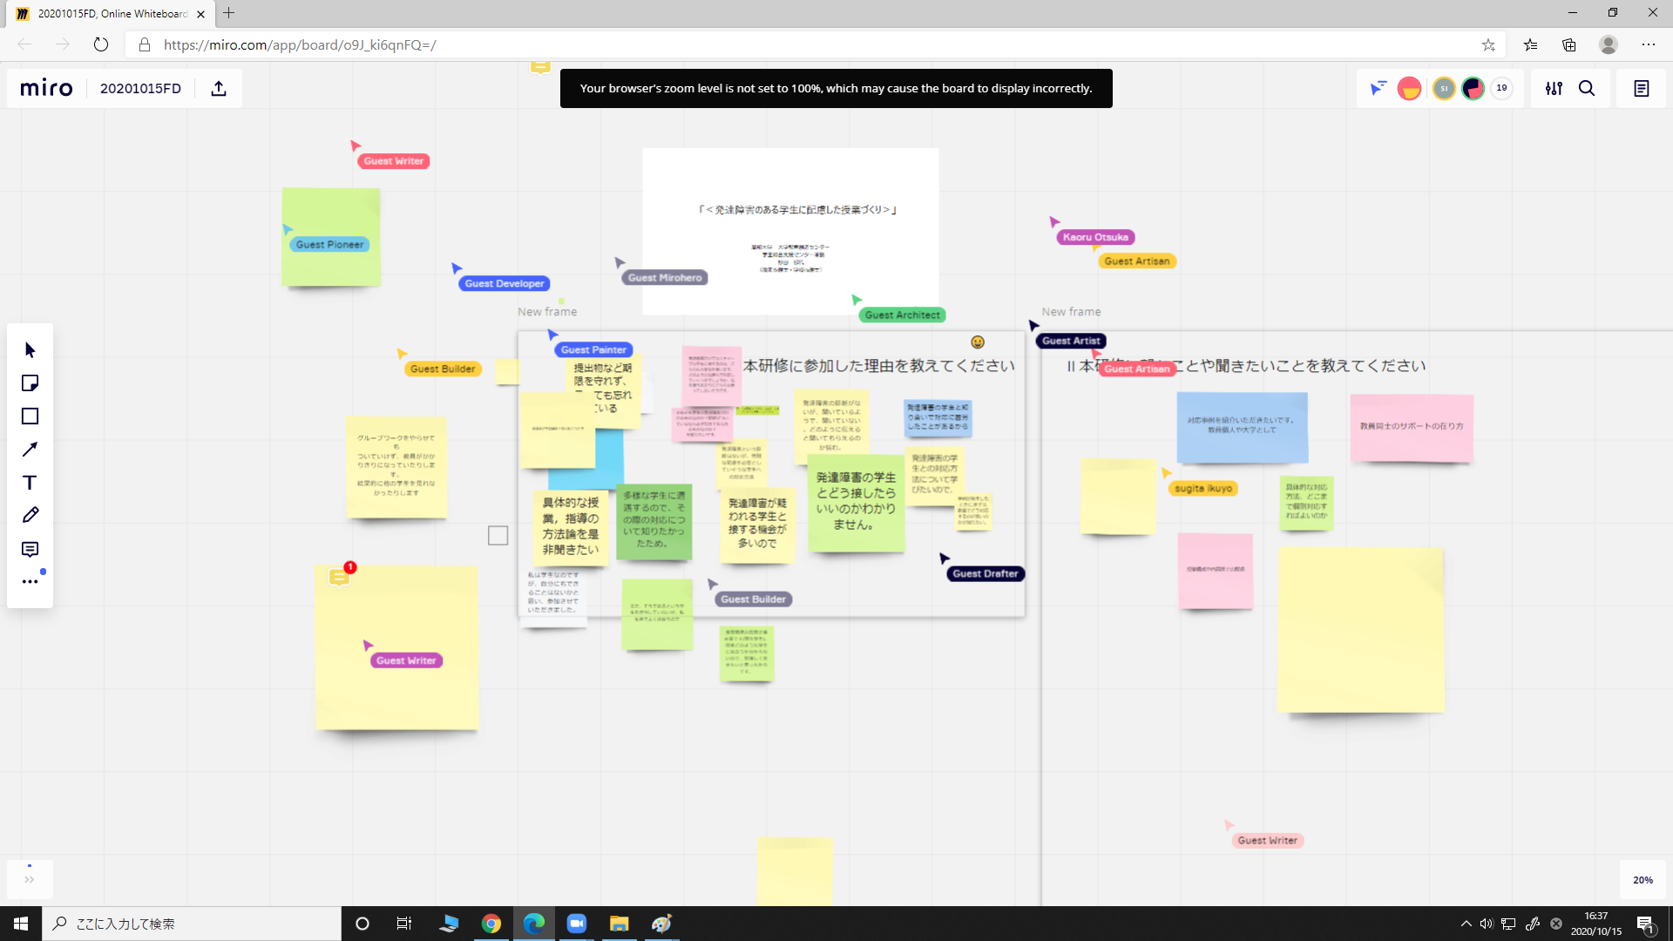Select the text tool

coord(30,483)
